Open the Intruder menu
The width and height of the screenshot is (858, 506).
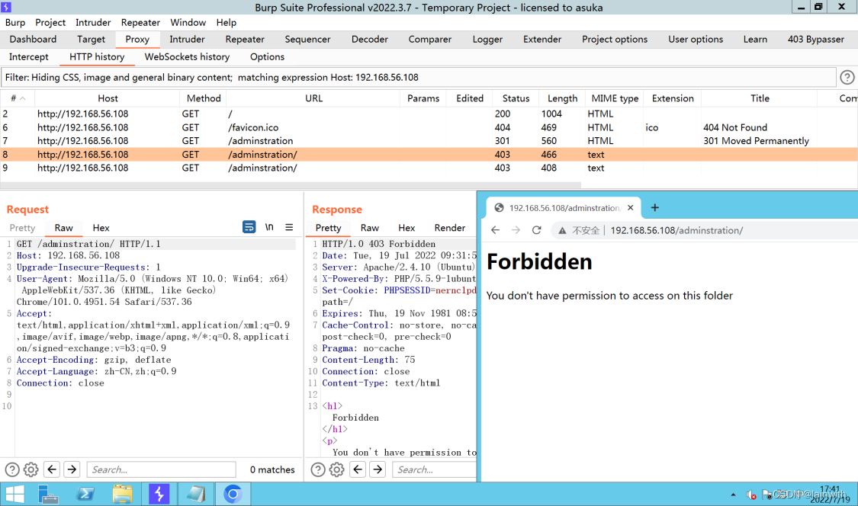tap(93, 22)
